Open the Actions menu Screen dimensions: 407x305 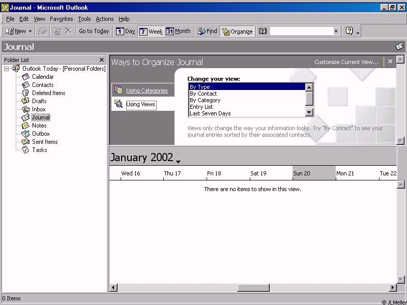coord(105,19)
